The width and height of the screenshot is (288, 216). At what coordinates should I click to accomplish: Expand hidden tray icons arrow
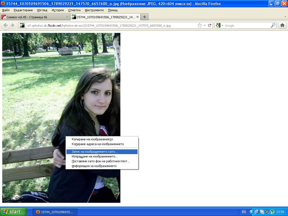[x=251, y=212]
